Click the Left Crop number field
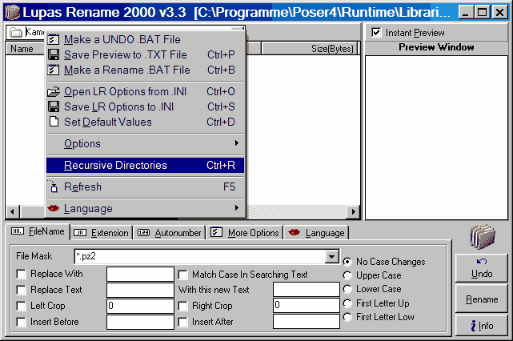Screen dimensions: 513x341 (140, 306)
